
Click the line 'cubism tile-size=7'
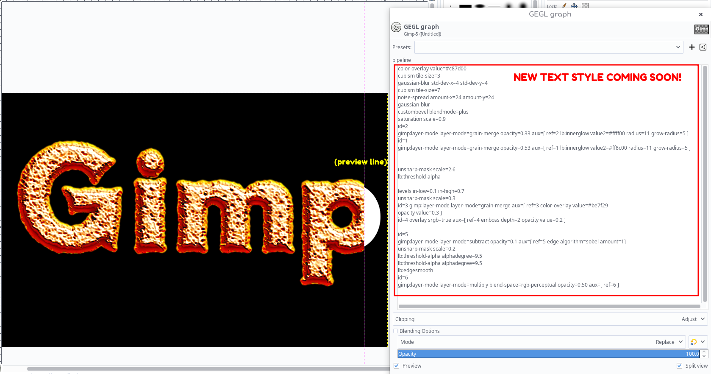(x=419, y=90)
